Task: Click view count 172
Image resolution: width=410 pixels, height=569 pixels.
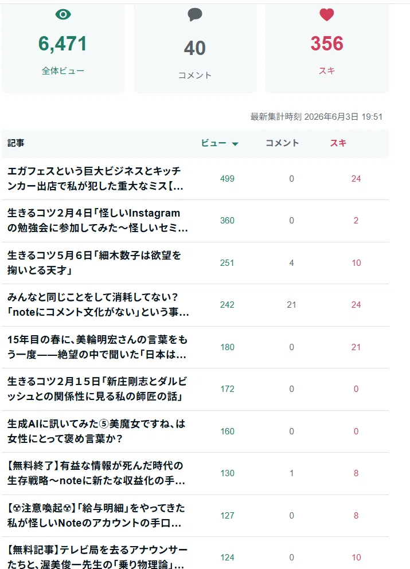Action: (x=227, y=389)
